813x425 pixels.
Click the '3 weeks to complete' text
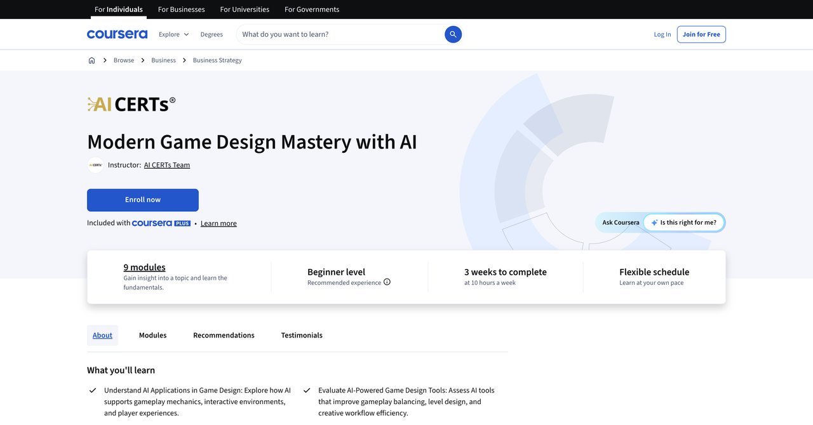click(x=506, y=271)
